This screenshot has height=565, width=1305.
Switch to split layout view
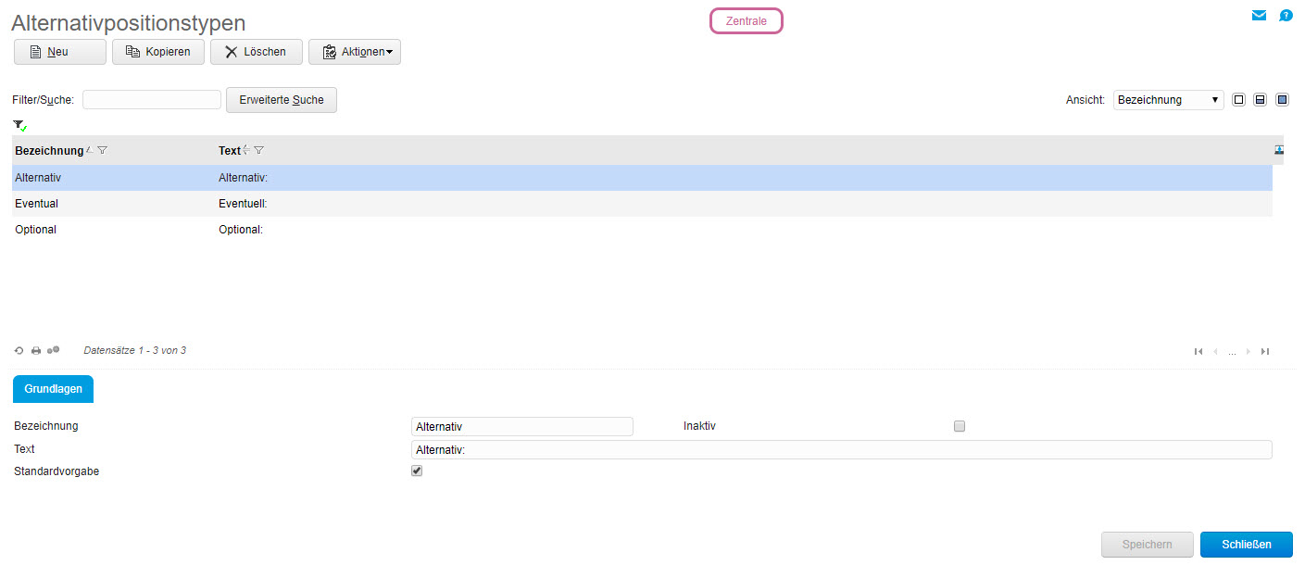point(1260,100)
